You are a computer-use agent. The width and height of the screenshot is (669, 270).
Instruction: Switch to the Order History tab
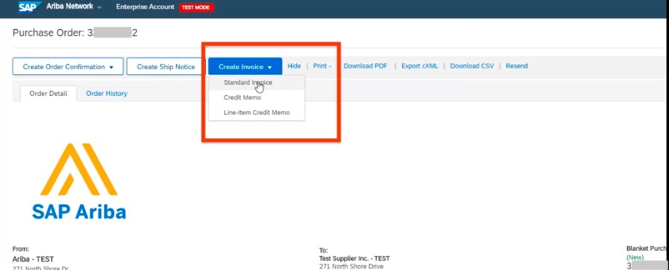107,93
